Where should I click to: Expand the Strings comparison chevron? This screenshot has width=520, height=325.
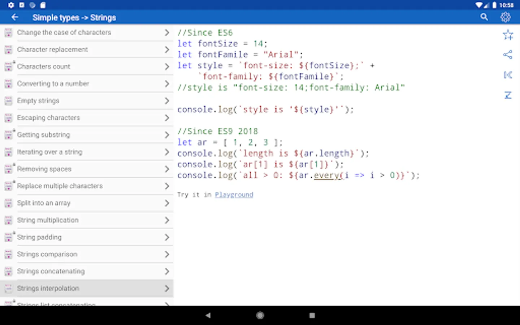pyautogui.click(x=166, y=254)
